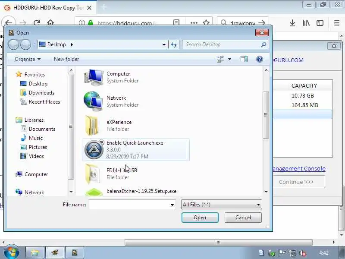
Task: Click the Action Center flag icon
Action: [282, 253]
